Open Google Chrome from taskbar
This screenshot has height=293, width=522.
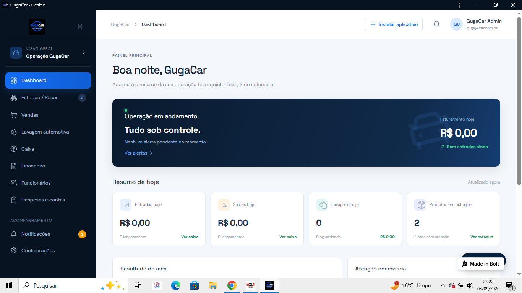pyautogui.click(x=232, y=285)
